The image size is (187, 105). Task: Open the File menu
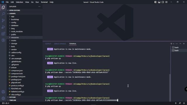pos(7,2)
